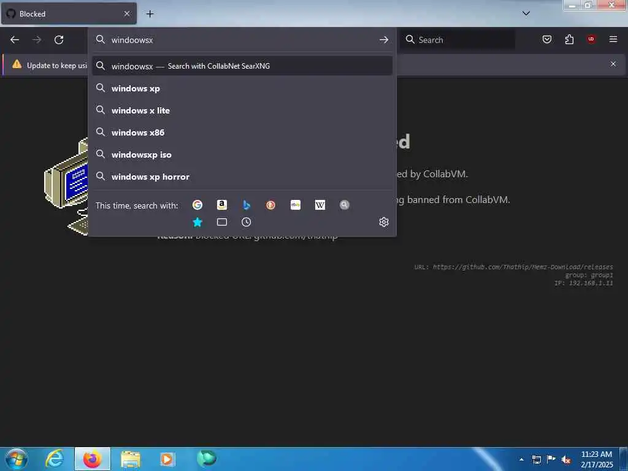Show hidden system tray icons

(521, 459)
